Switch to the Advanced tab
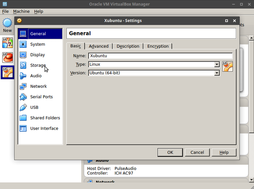The height and width of the screenshot is (189, 254). click(99, 46)
